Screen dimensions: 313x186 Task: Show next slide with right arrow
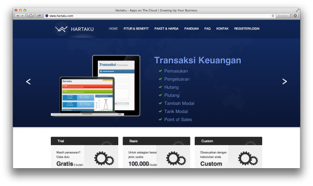pyautogui.click(x=284, y=81)
